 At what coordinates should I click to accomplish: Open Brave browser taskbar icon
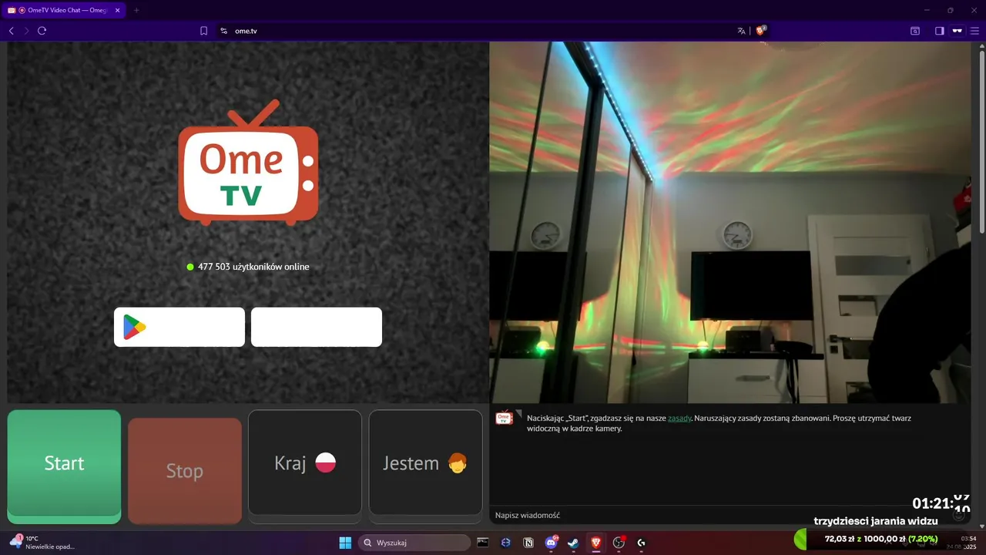click(596, 543)
